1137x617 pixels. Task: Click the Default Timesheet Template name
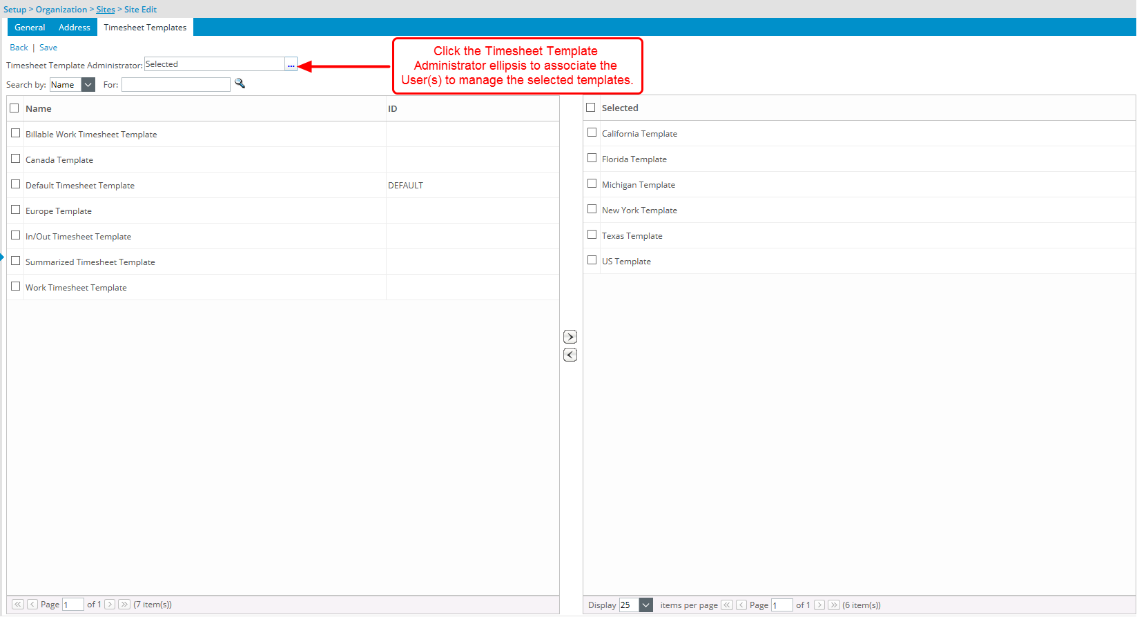[x=80, y=185]
